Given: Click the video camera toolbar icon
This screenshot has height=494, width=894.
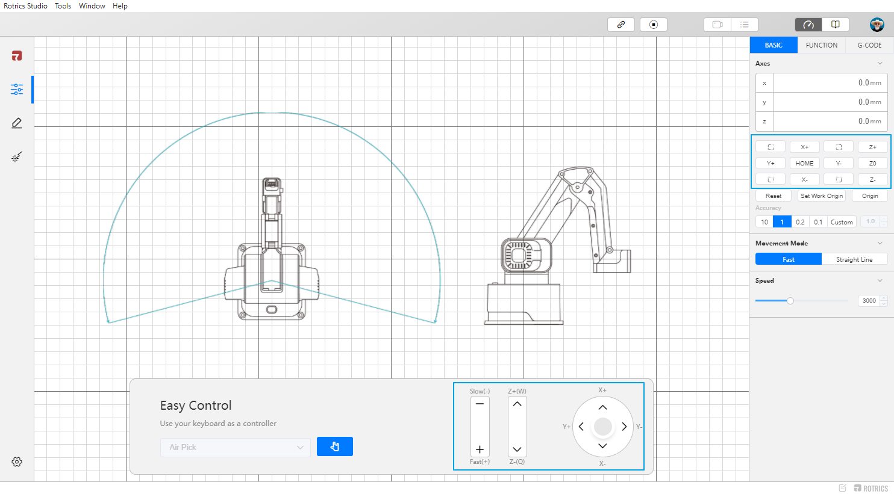Looking at the screenshot, I should point(717,25).
